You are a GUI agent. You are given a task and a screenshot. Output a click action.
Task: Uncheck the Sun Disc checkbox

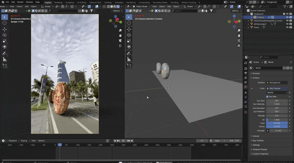267,97
